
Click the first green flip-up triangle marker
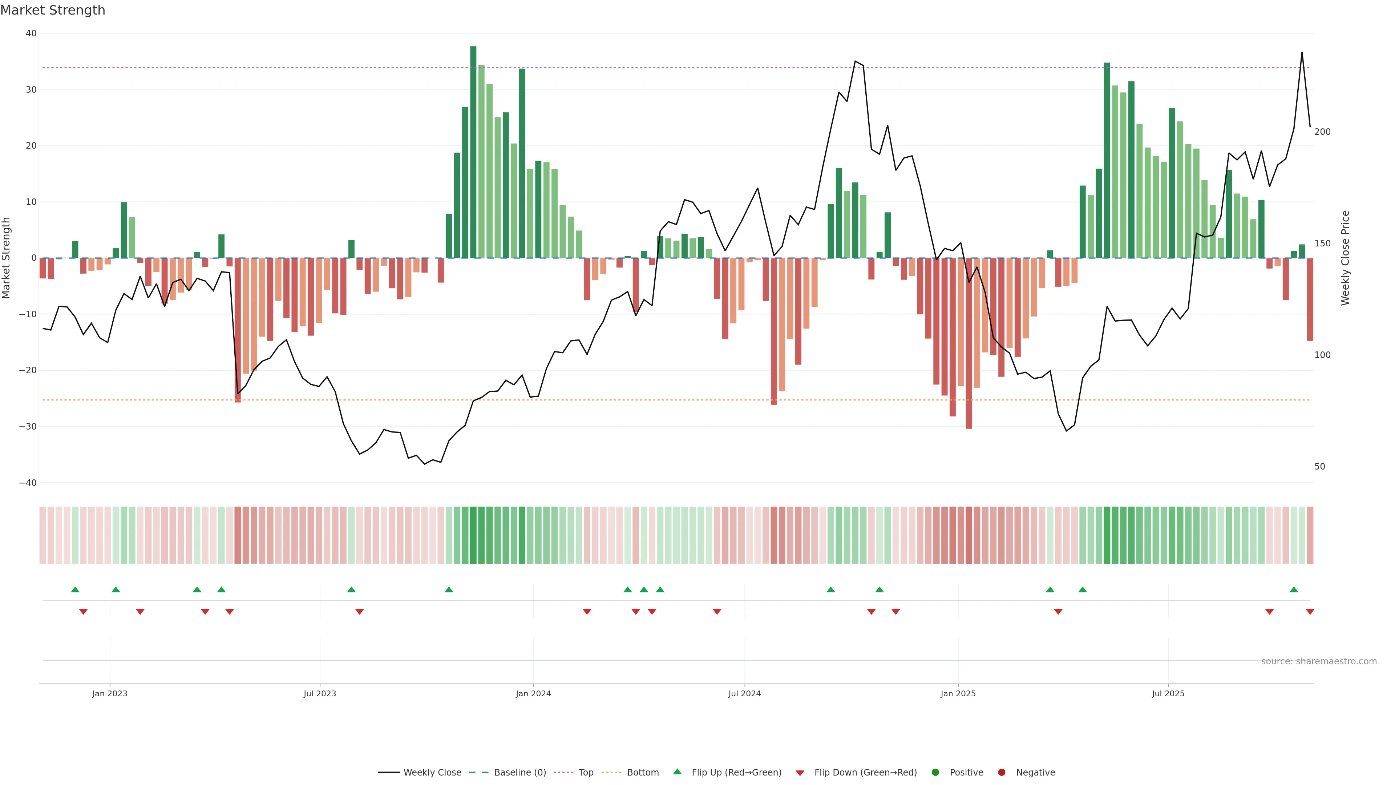click(x=75, y=589)
